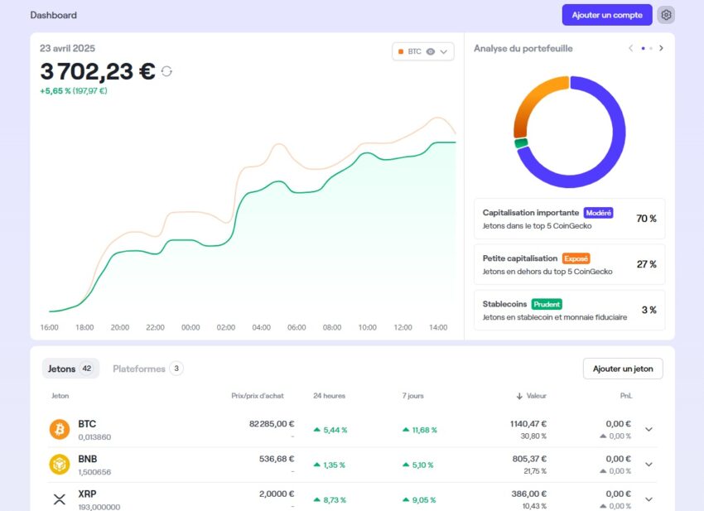Select the second carousel dot indicator
Image resolution: width=704 pixels, height=511 pixels.
(650, 49)
